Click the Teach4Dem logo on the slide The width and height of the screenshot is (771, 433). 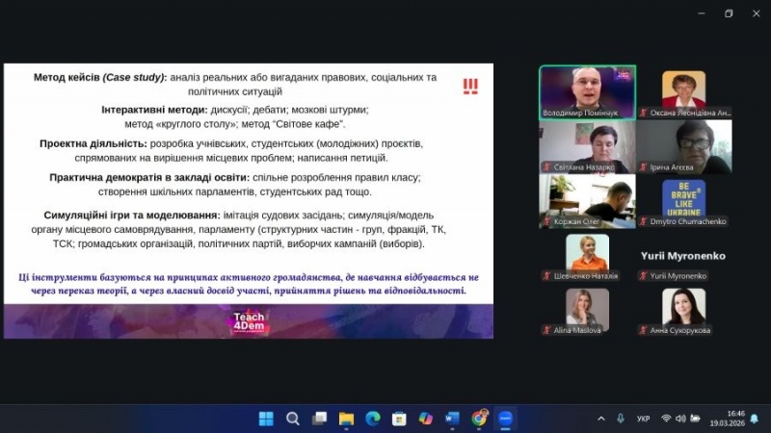click(x=249, y=322)
